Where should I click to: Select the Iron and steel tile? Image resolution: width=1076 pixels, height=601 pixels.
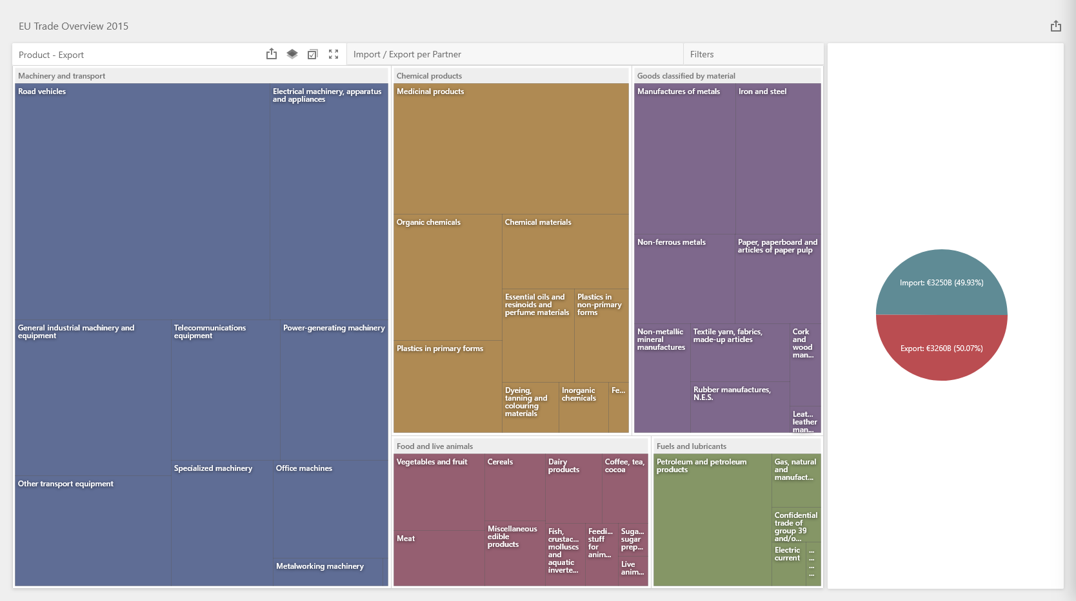pyautogui.click(x=778, y=161)
